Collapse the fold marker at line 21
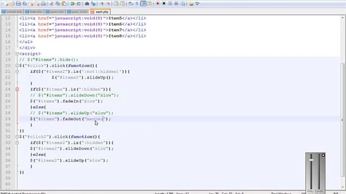 (x=17, y=72)
